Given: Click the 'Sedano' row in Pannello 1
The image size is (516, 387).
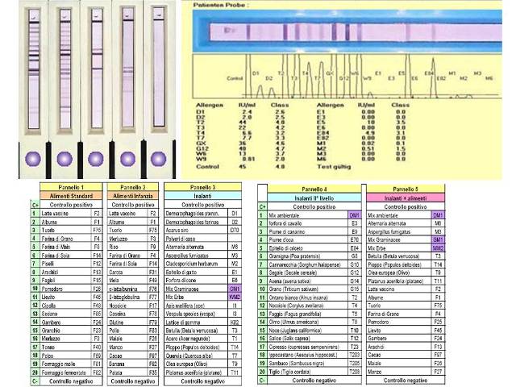Looking at the screenshot, I should click(x=71, y=314).
